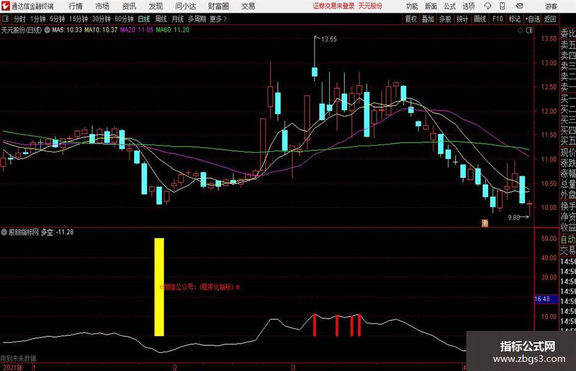This screenshot has height=371, width=576.
Task: Toggle the right info panel icon above price axis
Action: pyautogui.click(x=529, y=30)
